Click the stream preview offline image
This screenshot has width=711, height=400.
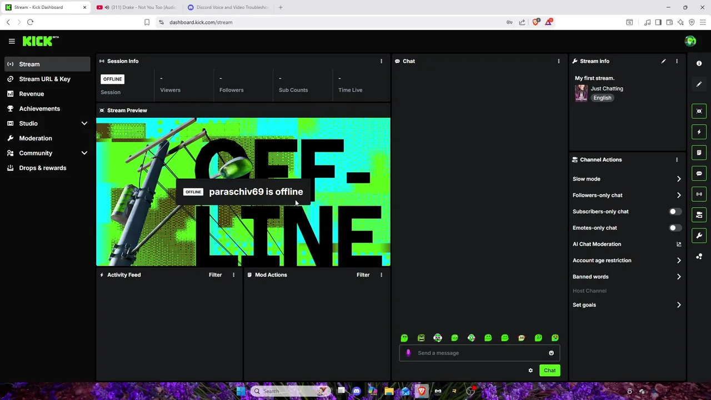(243, 192)
